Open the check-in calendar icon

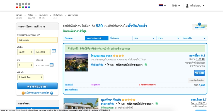click(54, 51)
